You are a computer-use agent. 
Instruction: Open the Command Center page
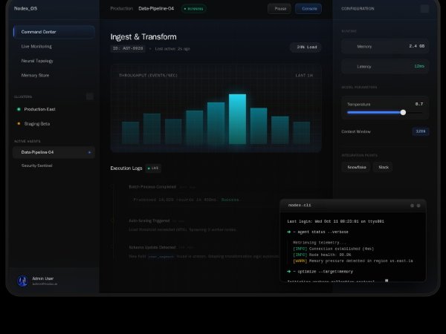click(54, 32)
